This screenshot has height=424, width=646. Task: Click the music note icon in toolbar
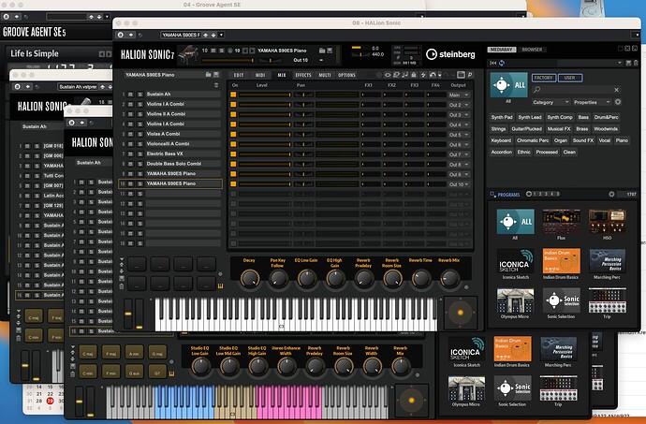pyautogui.click(x=405, y=75)
